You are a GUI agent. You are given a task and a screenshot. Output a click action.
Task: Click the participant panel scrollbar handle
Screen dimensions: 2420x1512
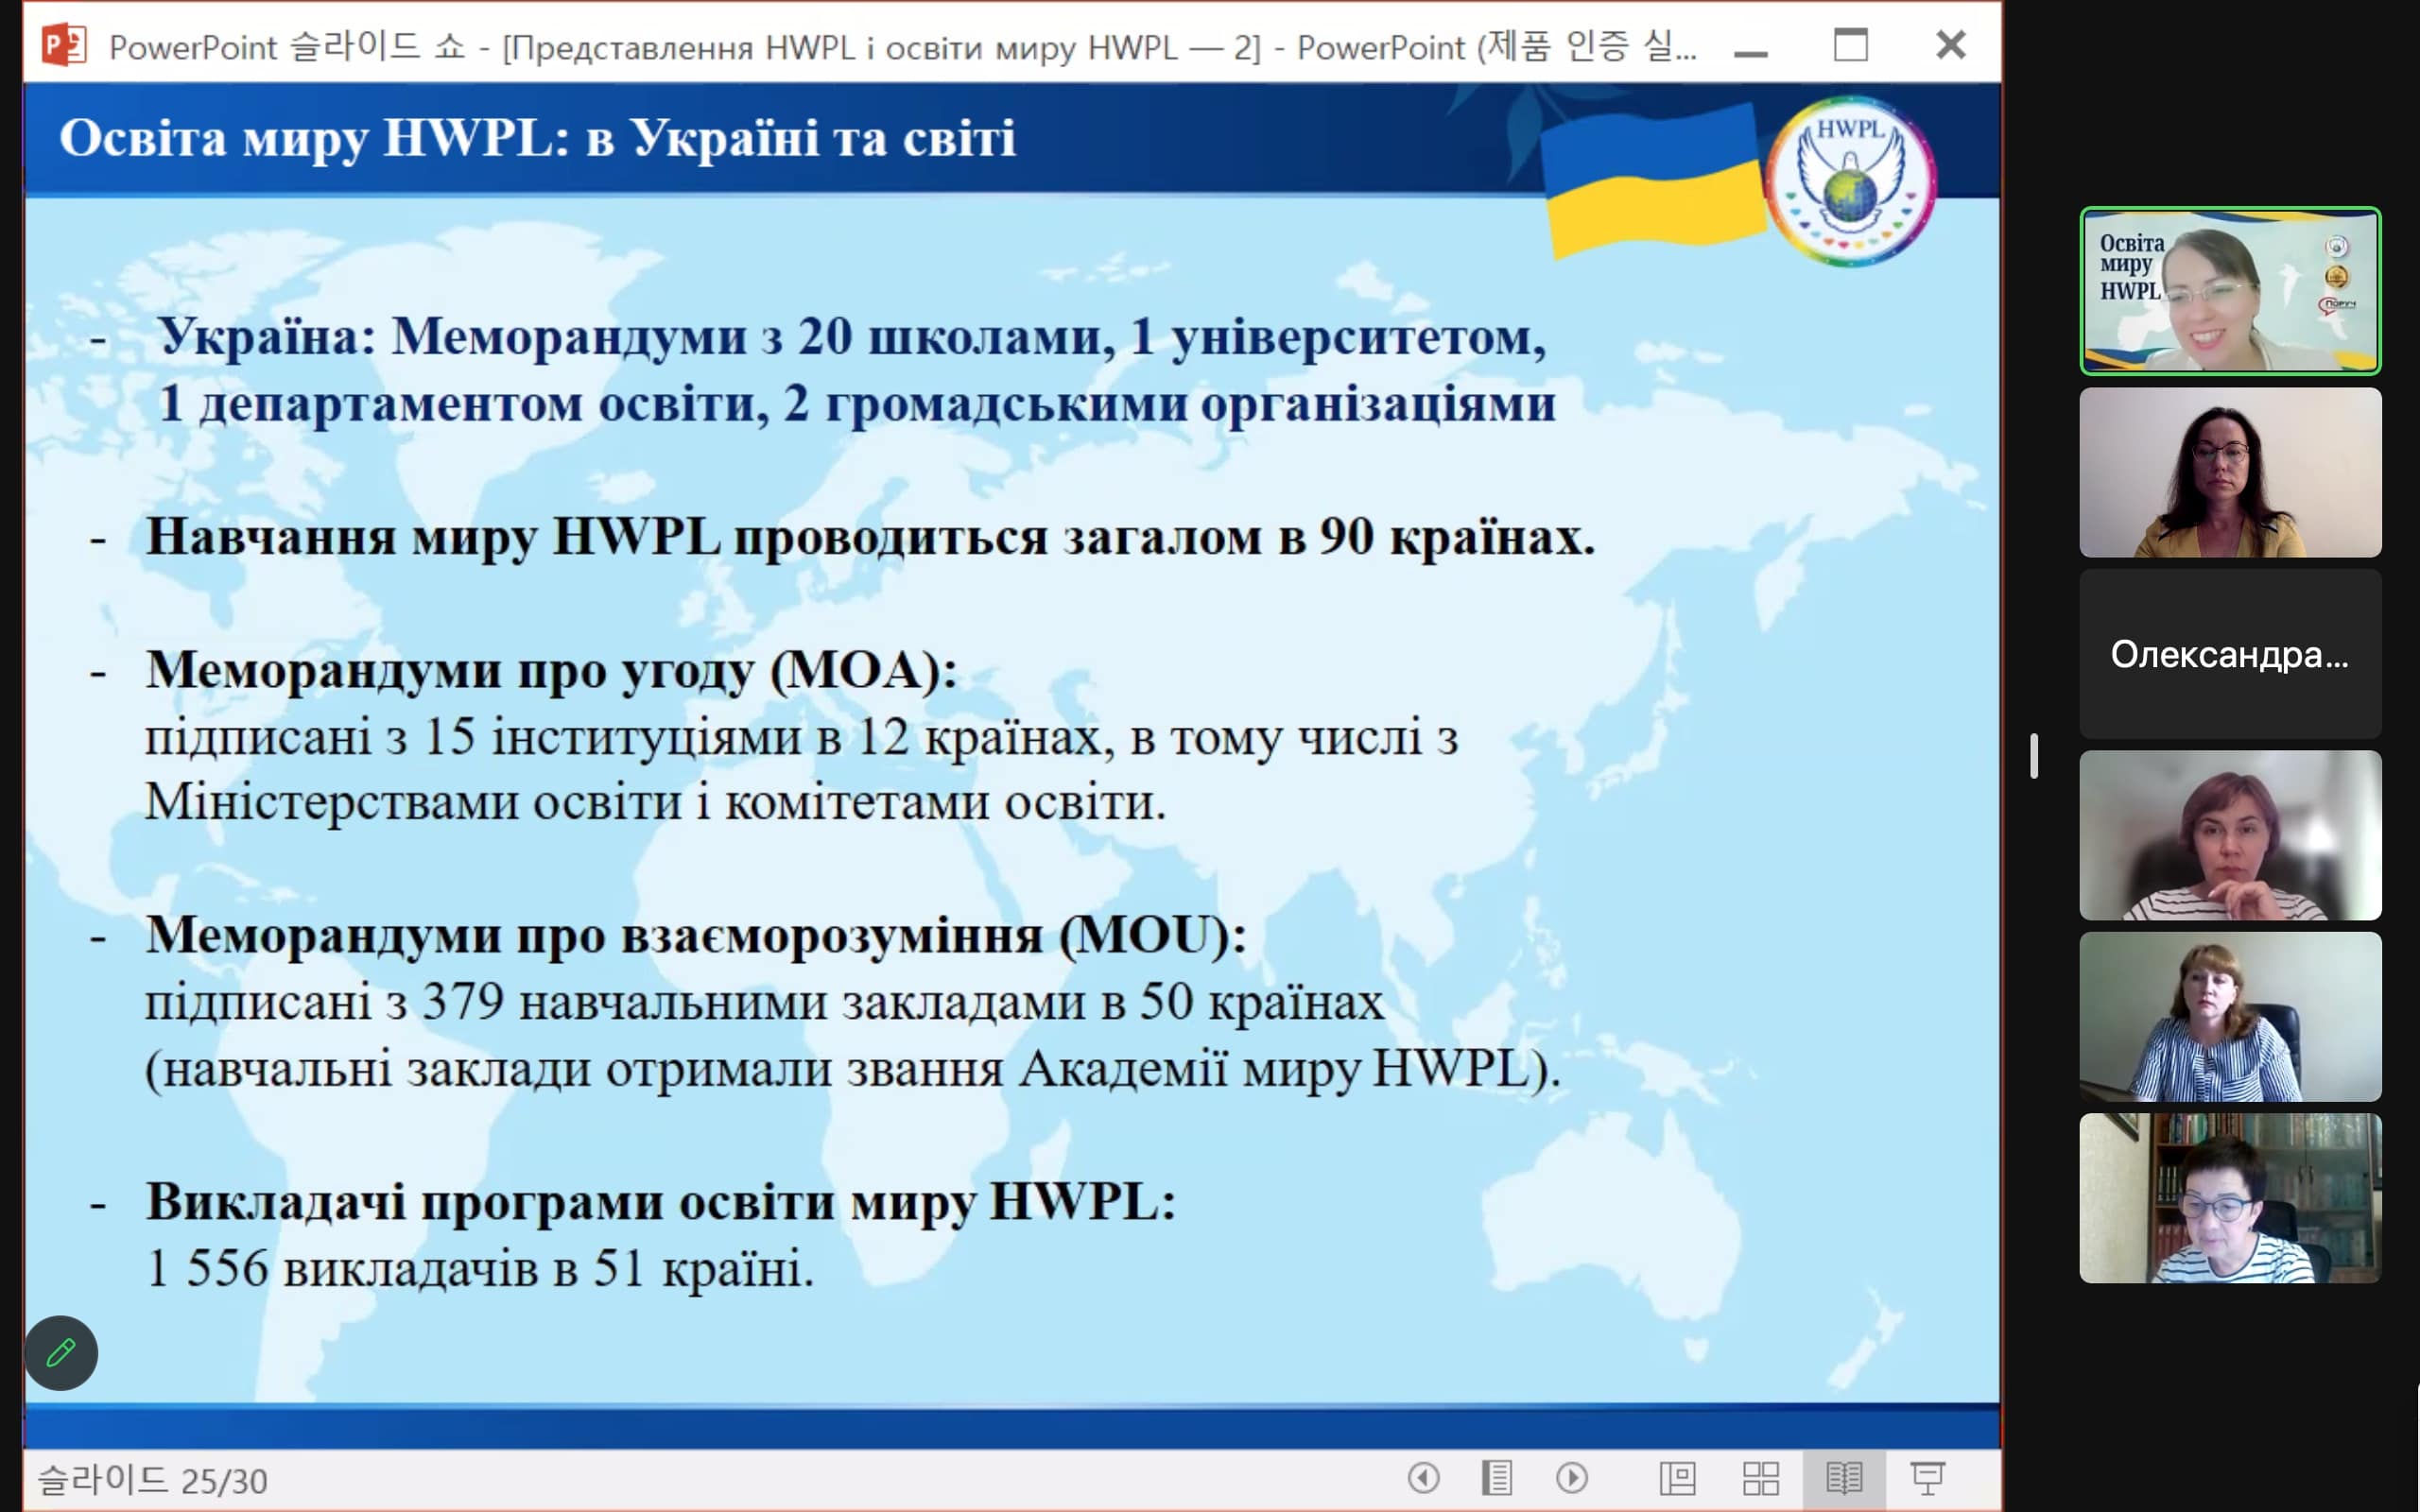pyautogui.click(x=2034, y=755)
